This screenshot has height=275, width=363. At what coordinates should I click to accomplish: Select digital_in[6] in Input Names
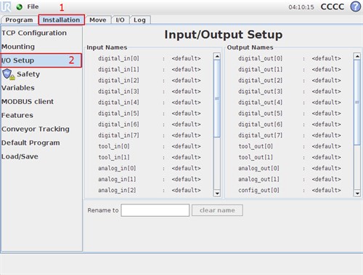point(118,124)
